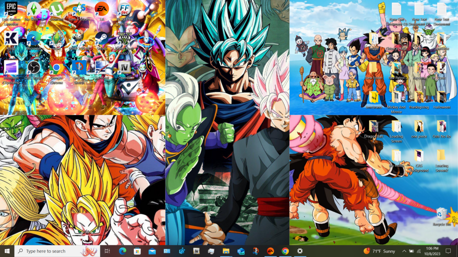The width and height of the screenshot is (458, 257).
Task: Select the GIMP desktop shortcut
Action: [79, 41]
